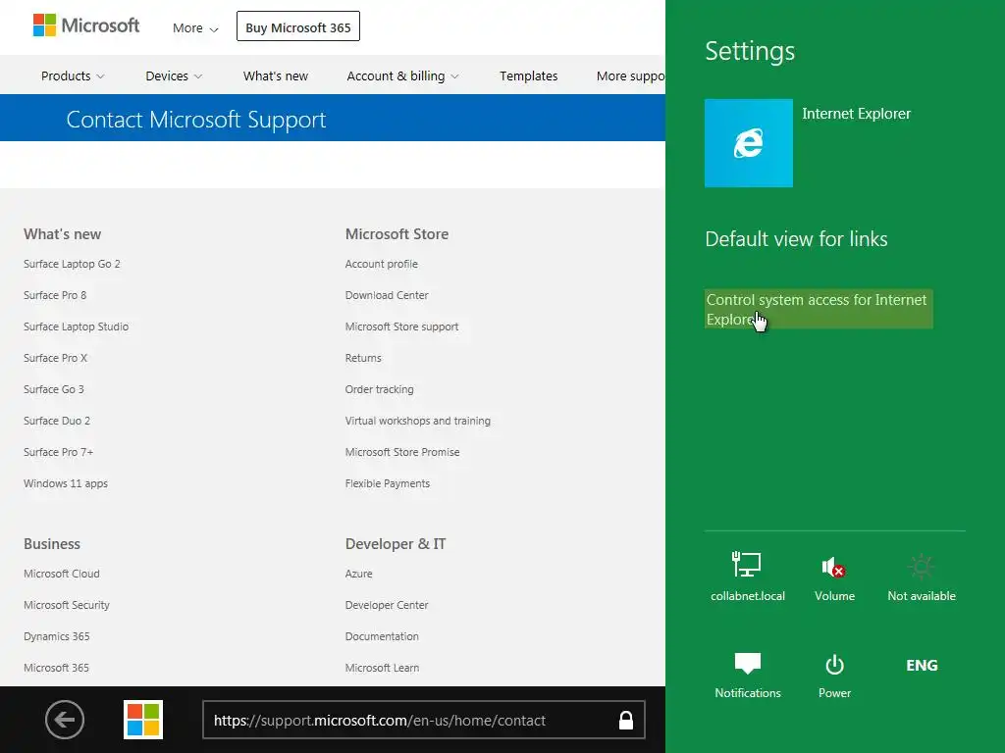Open the Microsoft Store Promise link
1005x753 pixels.
pos(402,452)
